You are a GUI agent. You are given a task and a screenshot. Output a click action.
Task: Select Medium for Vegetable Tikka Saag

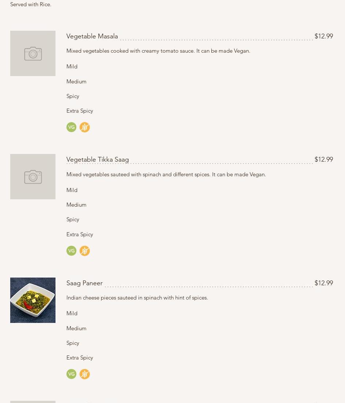[x=76, y=205]
